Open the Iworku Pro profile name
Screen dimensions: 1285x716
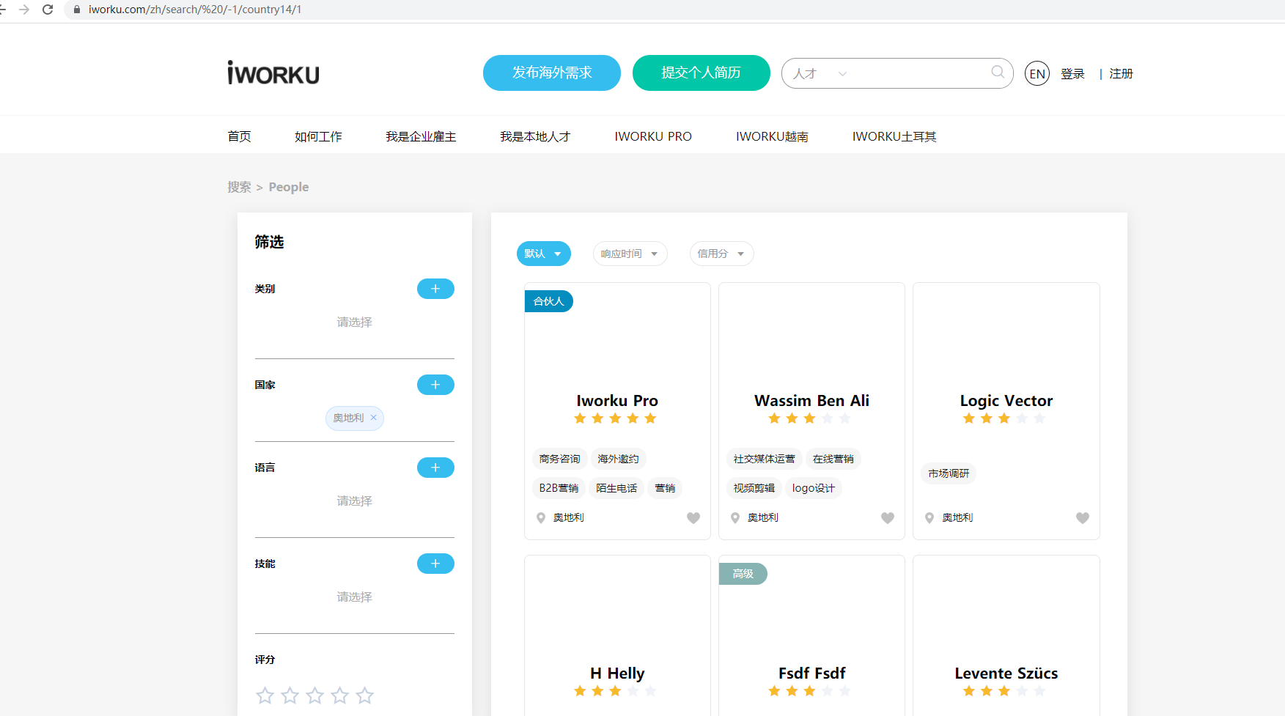(x=617, y=401)
